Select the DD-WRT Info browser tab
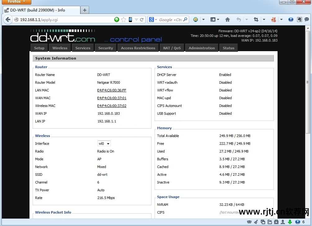Screen dimensions: 312x226 click(42, 10)
